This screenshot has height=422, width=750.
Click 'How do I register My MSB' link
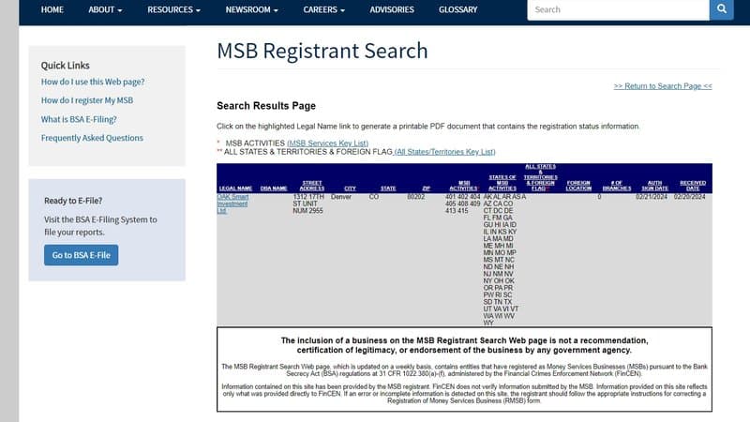(x=86, y=100)
